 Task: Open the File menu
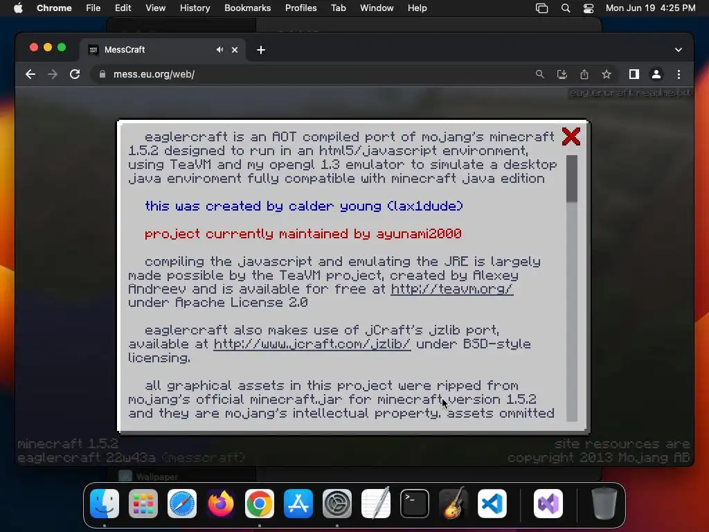pyautogui.click(x=93, y=8)
